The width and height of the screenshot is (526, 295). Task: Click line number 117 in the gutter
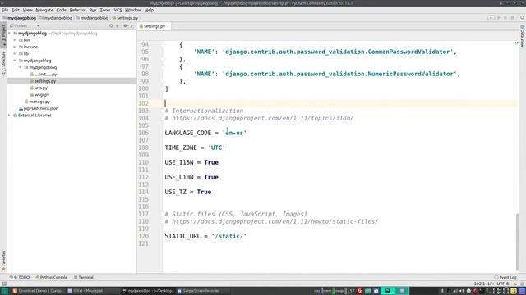coord(143,214)
